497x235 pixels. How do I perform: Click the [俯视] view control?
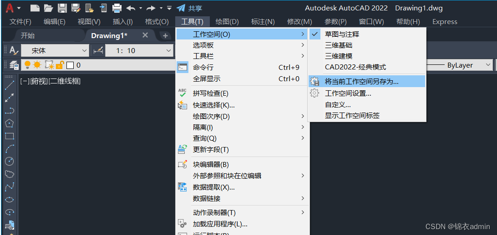(39, 81)
